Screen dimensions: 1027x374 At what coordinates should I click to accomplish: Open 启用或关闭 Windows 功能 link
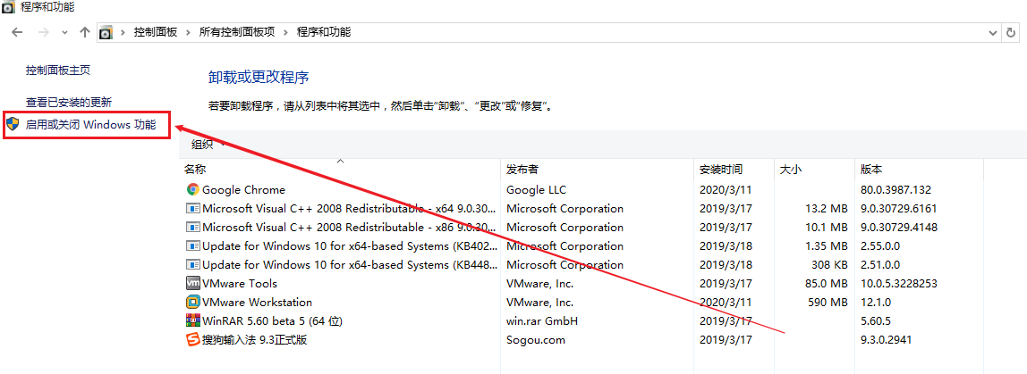[90, 125]
